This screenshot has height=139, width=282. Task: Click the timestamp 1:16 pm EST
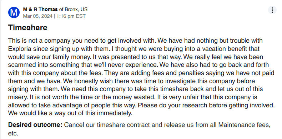click(71, 16)
